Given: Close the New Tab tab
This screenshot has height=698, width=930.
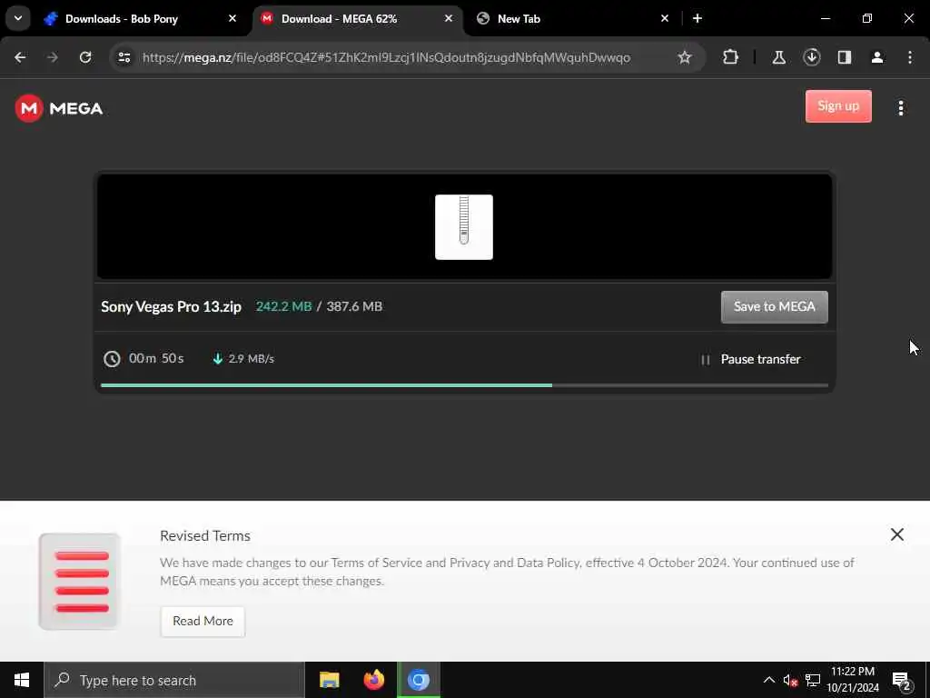Looking at the screenshot, I should 664,18.
